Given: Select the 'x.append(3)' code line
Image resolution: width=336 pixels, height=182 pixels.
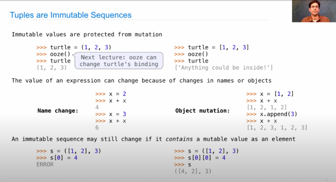Looking at the screenshot, I should pos(272,114).
